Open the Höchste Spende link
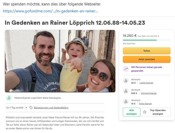This screenshot has width=175, height=133. pyautogui.click(x=149, y=93)
